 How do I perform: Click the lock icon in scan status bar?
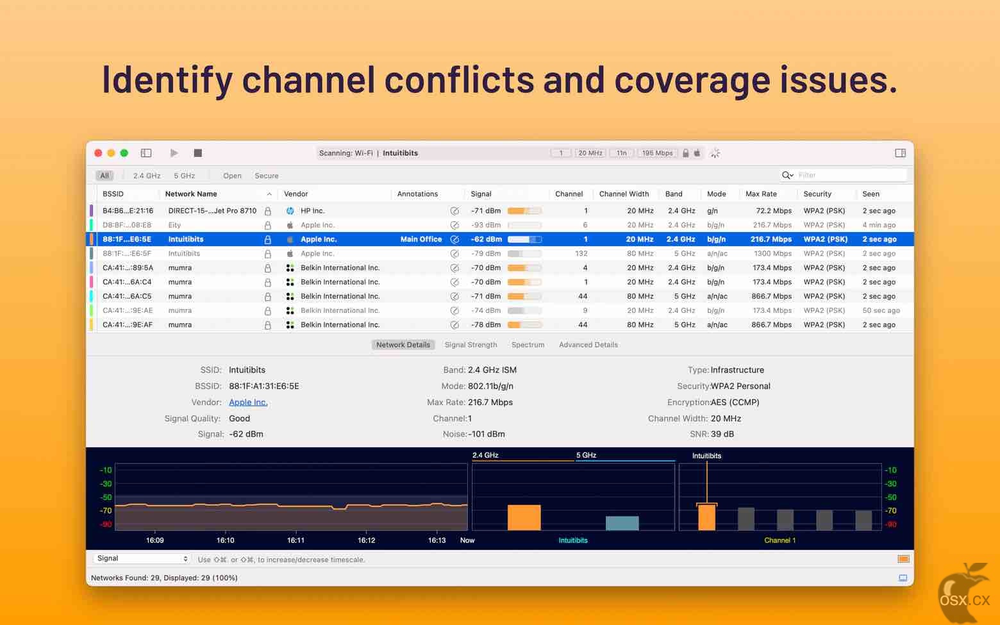point(685,153)
